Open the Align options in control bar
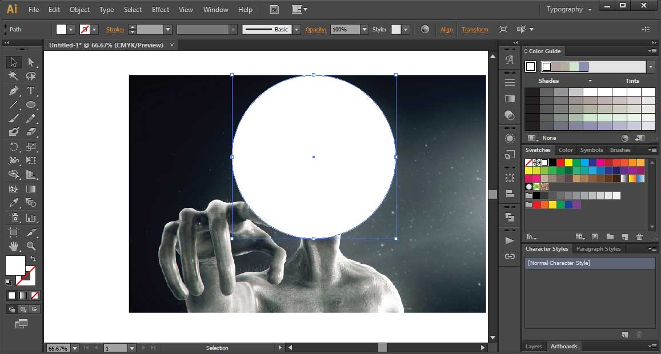The height and width of the screenshot is (354, 661). pyautogui.click(x=447, y=29)
